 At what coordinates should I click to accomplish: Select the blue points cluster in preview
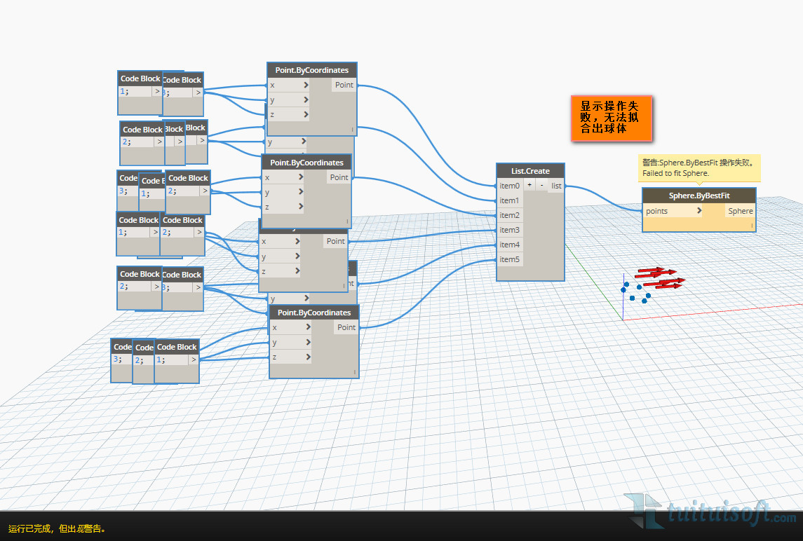pos(635,292)
